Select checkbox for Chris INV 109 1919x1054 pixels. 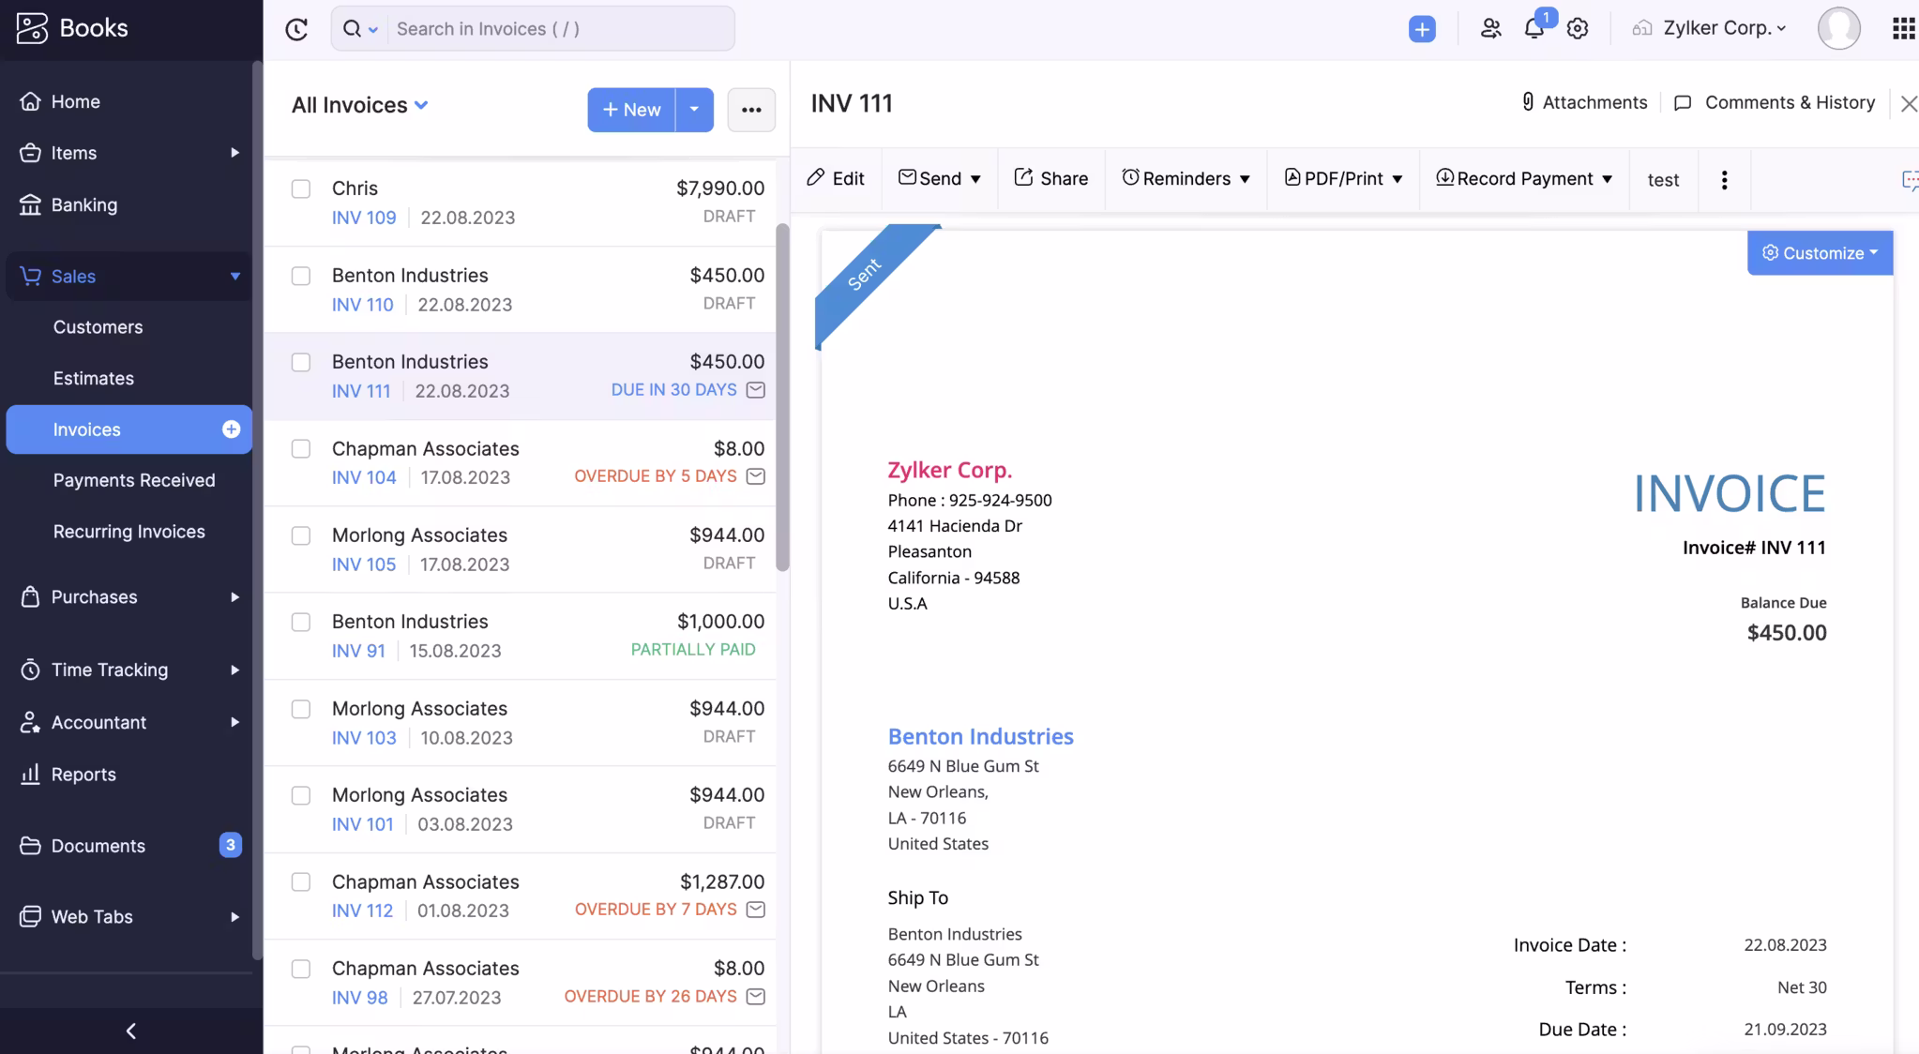(x=300, y=188)
